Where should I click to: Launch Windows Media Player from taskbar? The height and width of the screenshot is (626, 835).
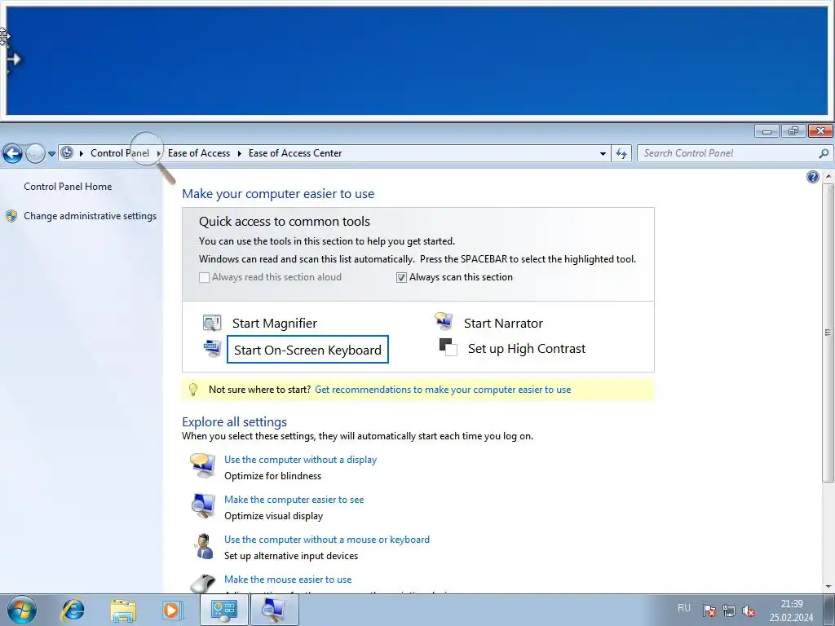tap(172, 610)
